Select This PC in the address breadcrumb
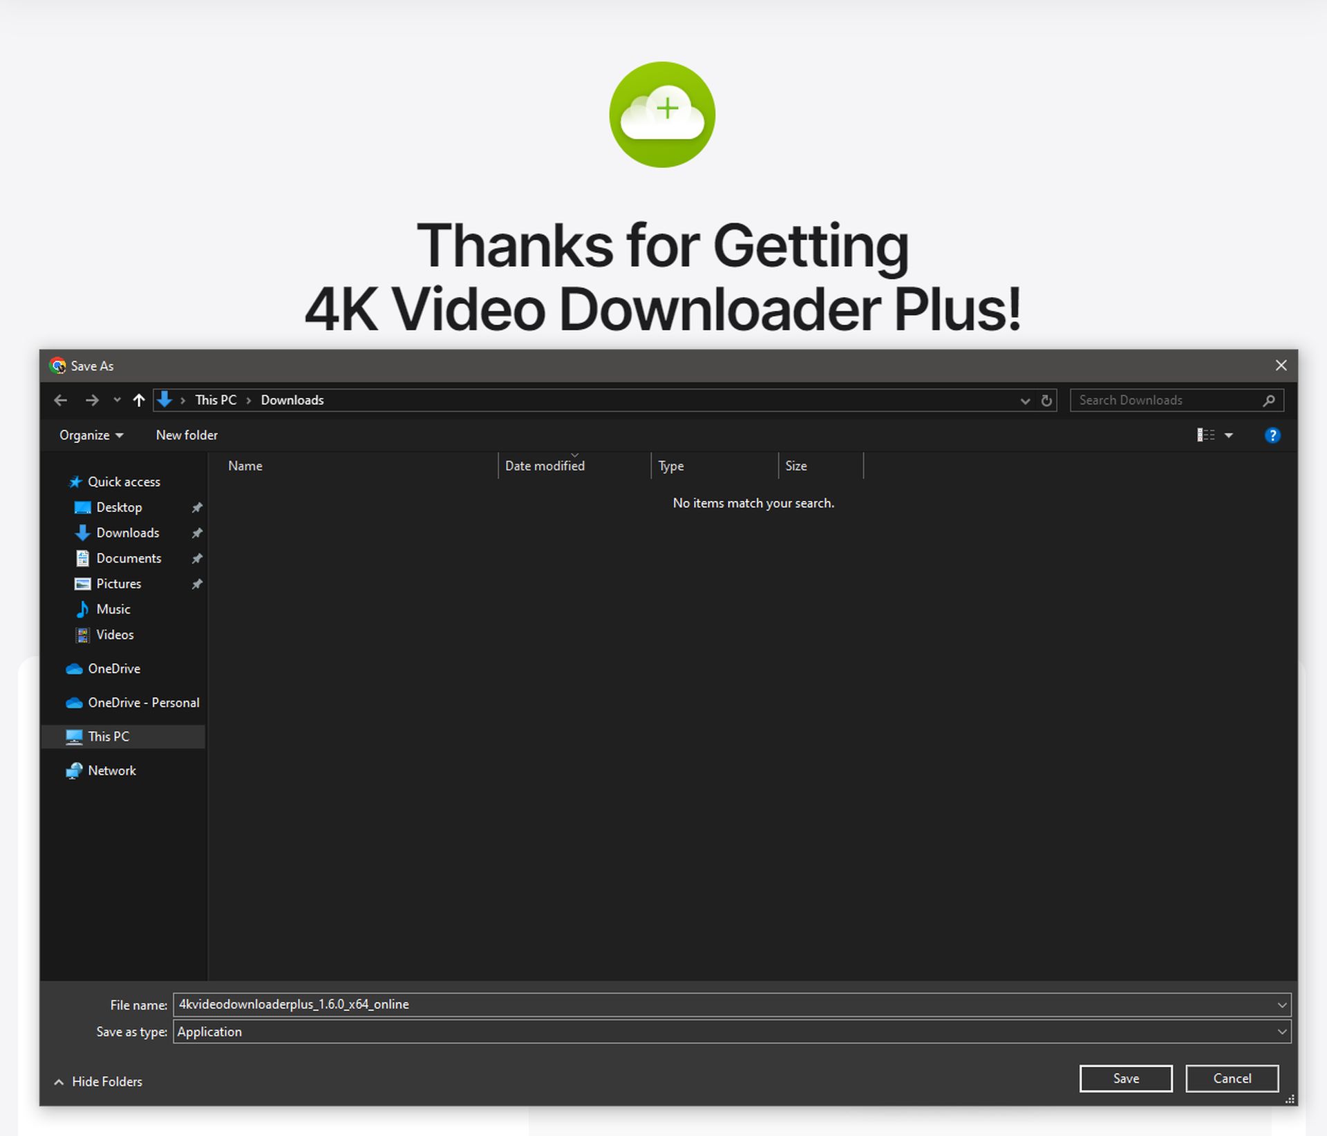Screen dimensions: 1327x1136 click(x=216, y=400)
